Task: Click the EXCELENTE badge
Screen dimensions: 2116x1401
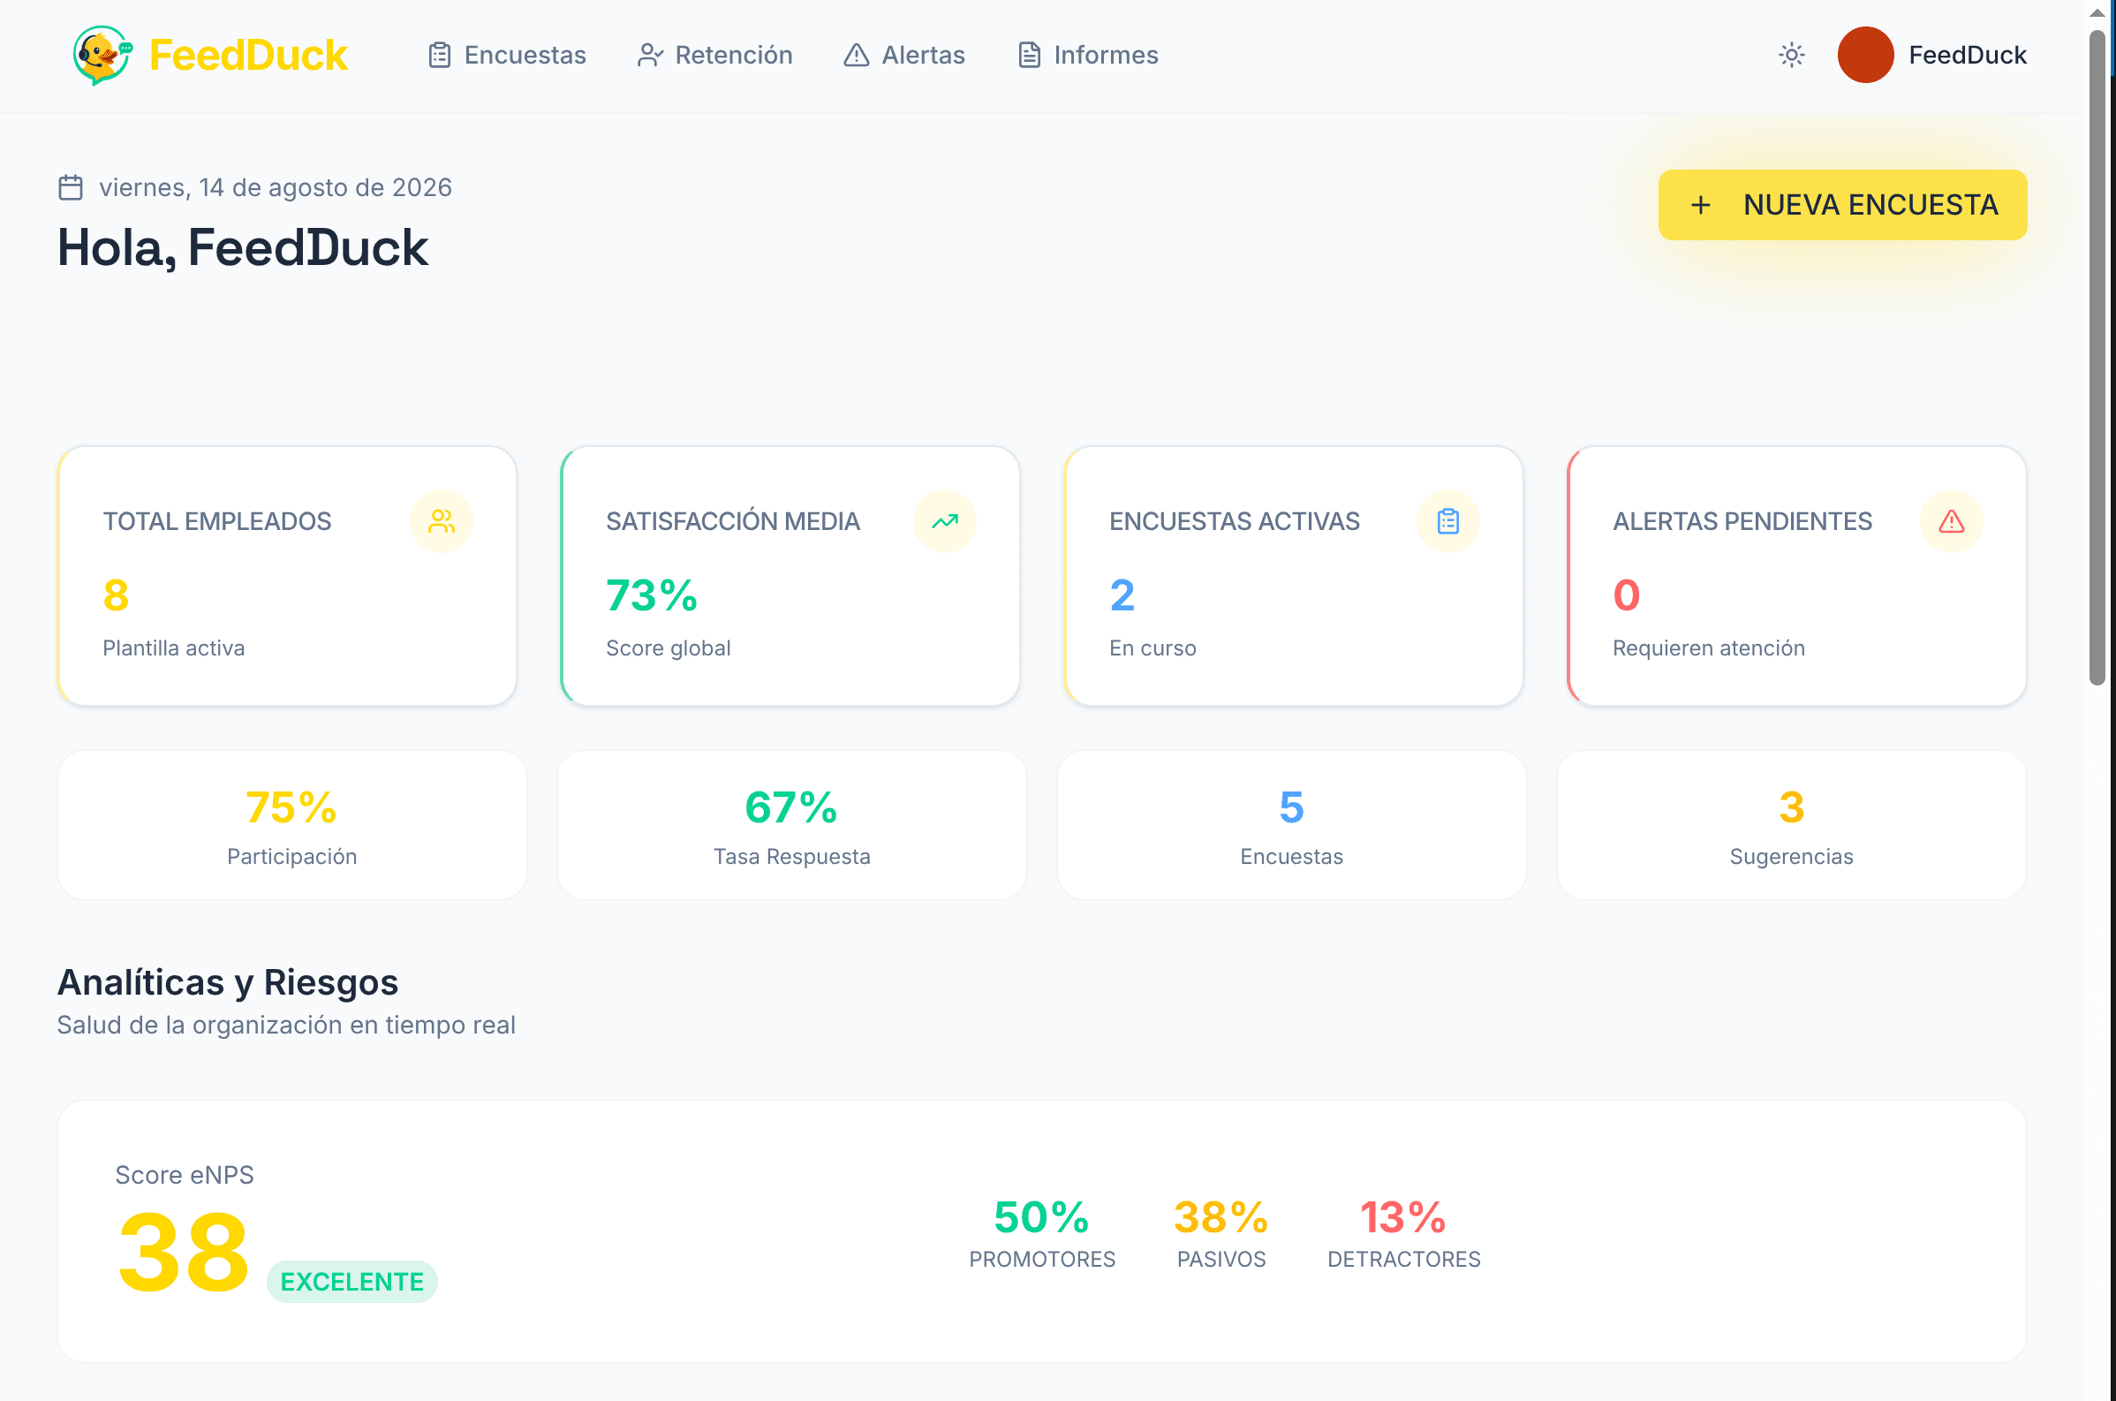Action: click(351, 1282)
